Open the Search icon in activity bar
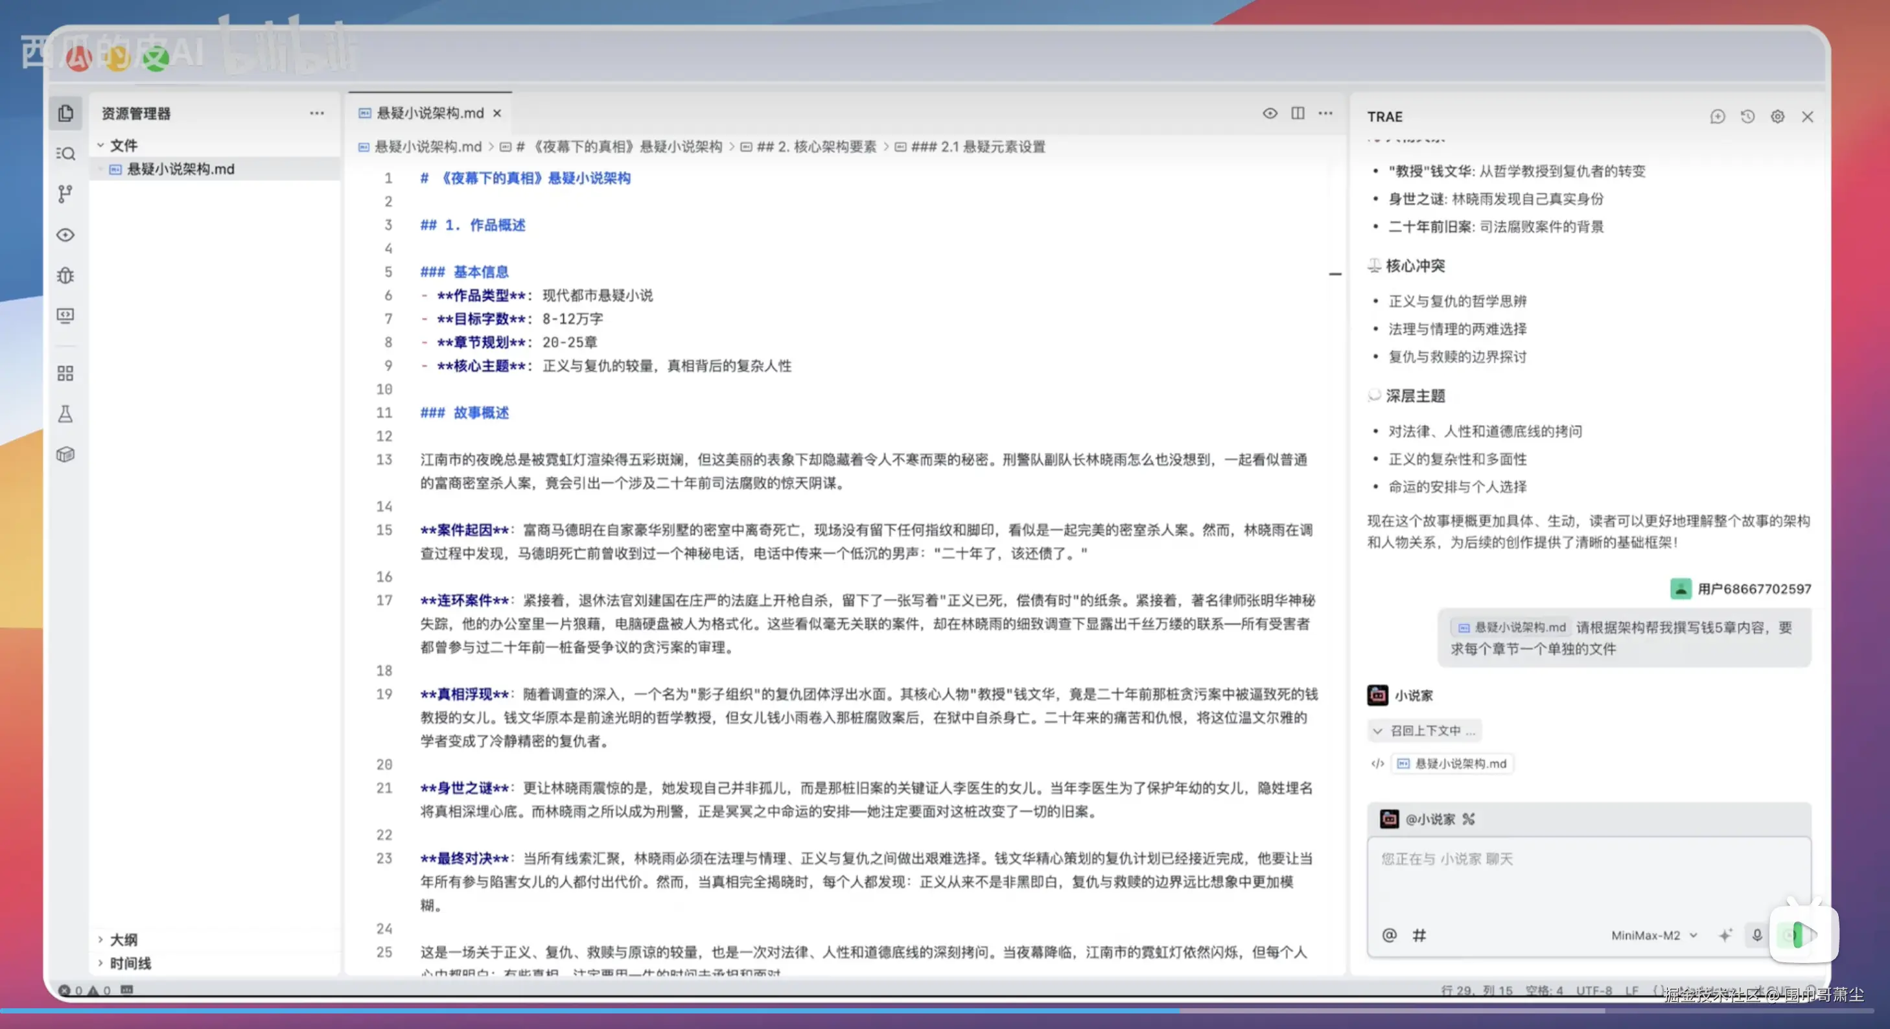Screen dimensions: 1890x1029 coord(65,154)
